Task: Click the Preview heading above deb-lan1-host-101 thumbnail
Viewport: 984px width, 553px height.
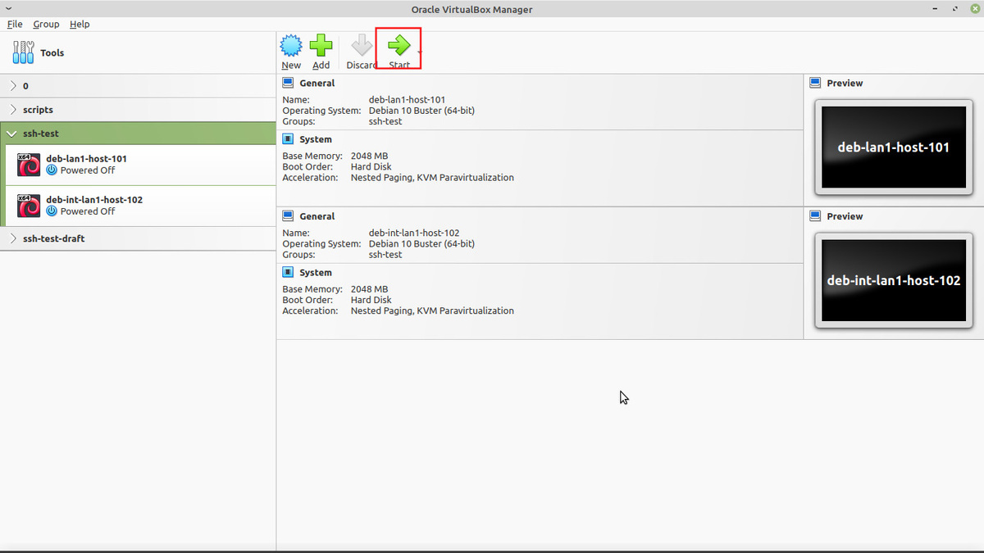Action: click(x=845, y=83)
